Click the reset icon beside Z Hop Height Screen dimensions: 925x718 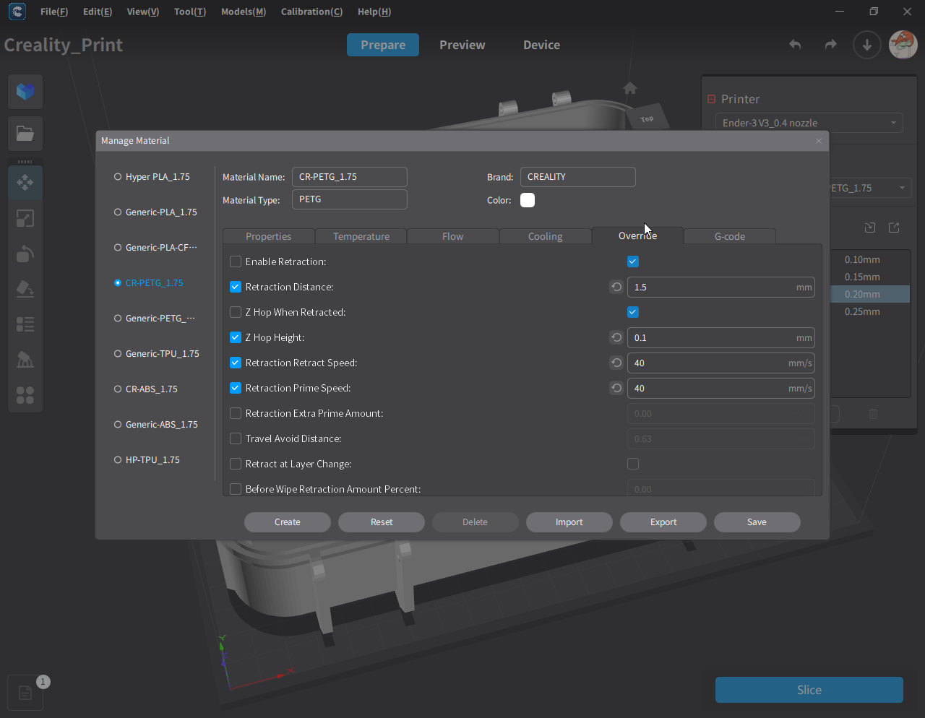click(x=616, y=337)
